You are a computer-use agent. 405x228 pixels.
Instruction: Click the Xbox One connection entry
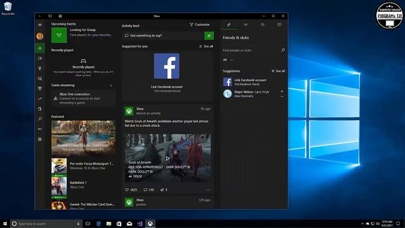point(83,98)
